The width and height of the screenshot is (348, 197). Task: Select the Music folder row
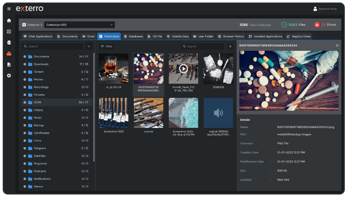tap(57, 117)
